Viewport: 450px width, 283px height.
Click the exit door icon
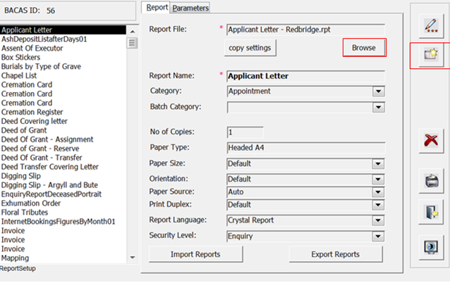coord(431,213)
